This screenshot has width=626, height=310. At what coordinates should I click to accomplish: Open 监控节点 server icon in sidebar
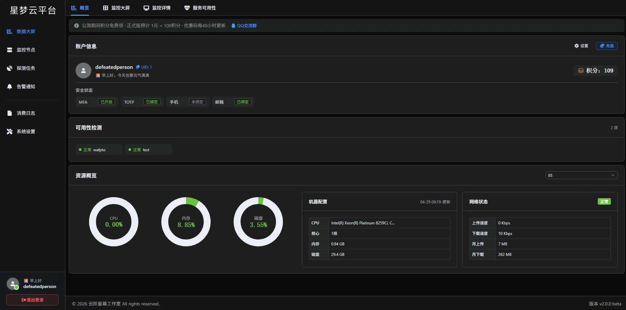tap(10, 50)
